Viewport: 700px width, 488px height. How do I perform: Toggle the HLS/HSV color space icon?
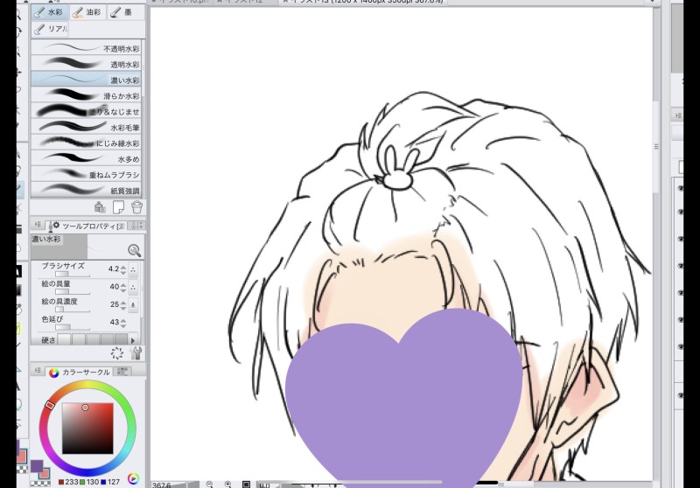pyautogui.click(x=133, y=478)
